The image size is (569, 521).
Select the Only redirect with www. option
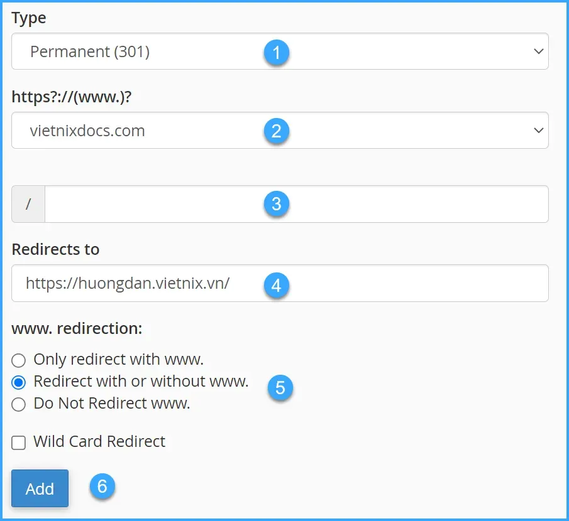pos(19,360)
